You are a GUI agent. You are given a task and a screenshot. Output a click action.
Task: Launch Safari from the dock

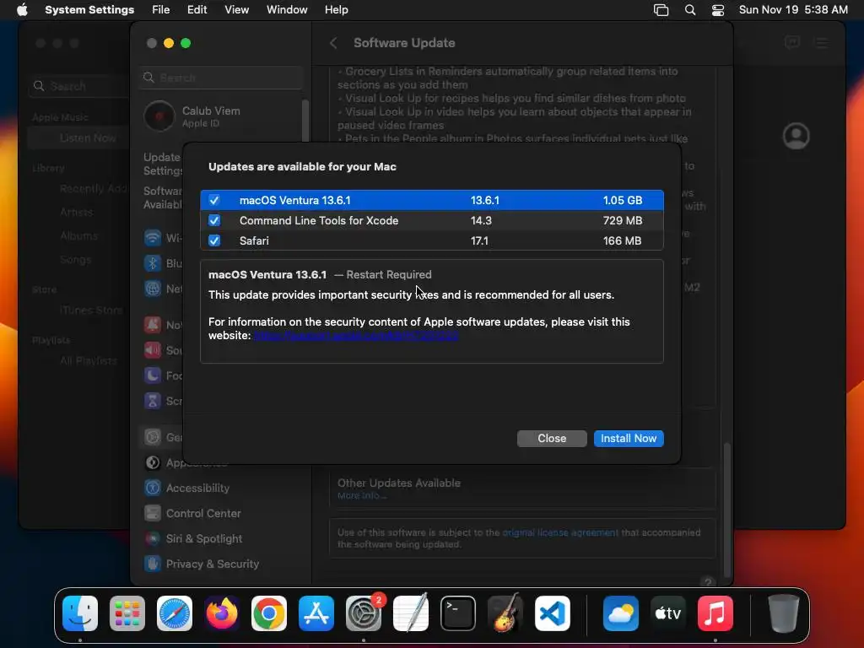(x=175, y=613)
